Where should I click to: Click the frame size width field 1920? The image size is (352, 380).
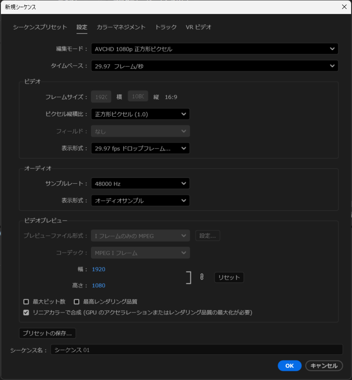[x=101, y=97]
